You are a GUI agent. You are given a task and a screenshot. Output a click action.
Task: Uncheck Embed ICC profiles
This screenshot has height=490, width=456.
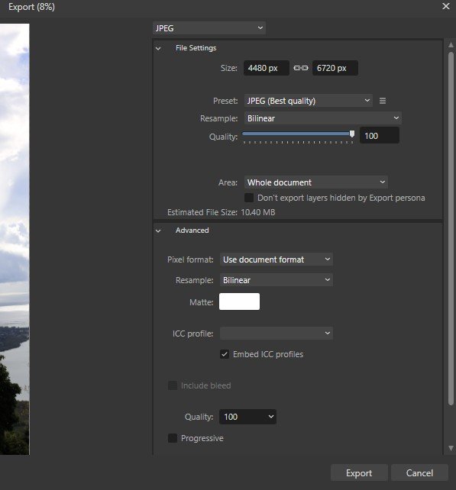(225, 354)
